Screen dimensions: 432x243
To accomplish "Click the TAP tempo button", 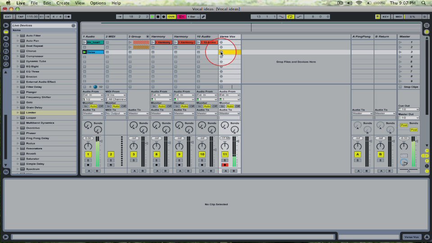I will tap(21, 17).
